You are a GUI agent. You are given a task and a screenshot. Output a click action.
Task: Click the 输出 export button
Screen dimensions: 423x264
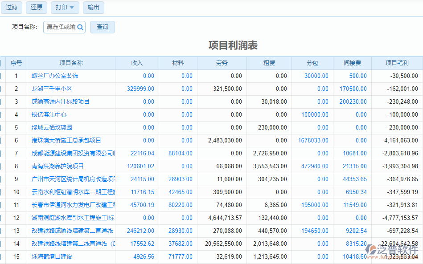tap(93, 8)
